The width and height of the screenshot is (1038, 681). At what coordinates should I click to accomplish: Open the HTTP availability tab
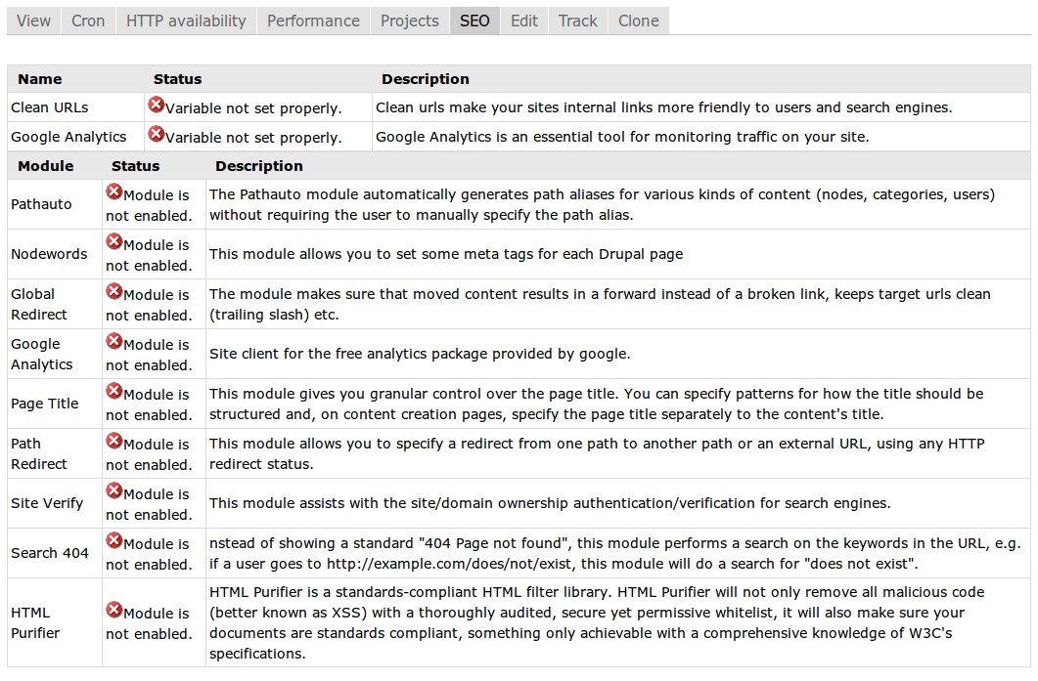pos(186,21)
